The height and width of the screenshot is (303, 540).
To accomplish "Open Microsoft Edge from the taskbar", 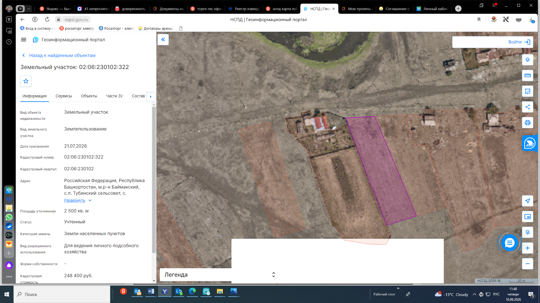I will coord(192,291).
